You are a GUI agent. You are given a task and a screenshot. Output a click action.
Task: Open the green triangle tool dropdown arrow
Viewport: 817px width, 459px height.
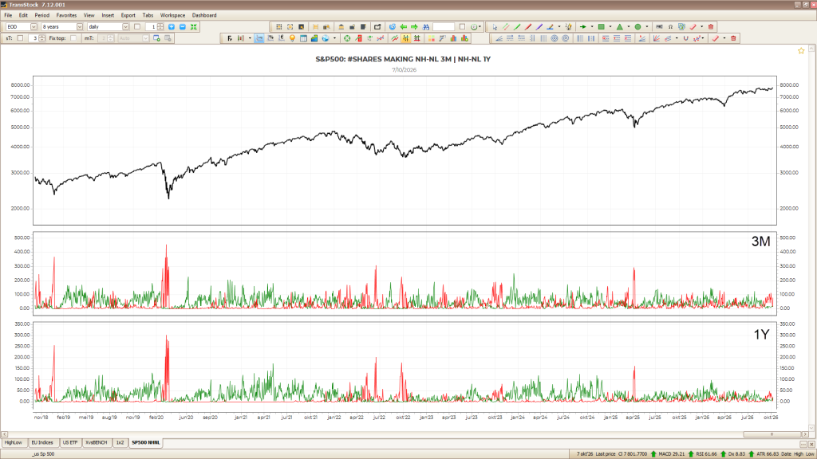(x=629, y=26)
